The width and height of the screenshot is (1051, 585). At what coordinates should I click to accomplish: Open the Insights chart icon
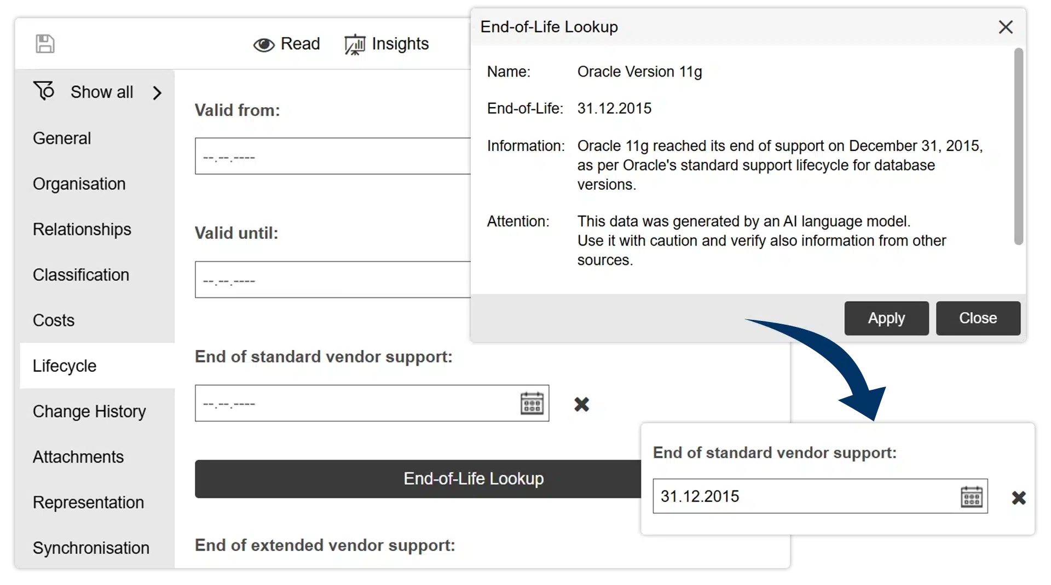pos(355,45)
